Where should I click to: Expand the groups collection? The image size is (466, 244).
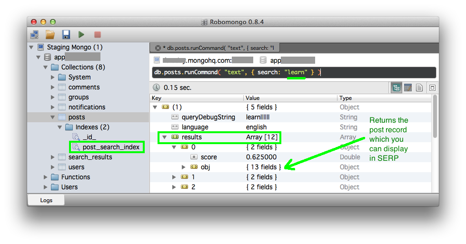coord(53,98)
